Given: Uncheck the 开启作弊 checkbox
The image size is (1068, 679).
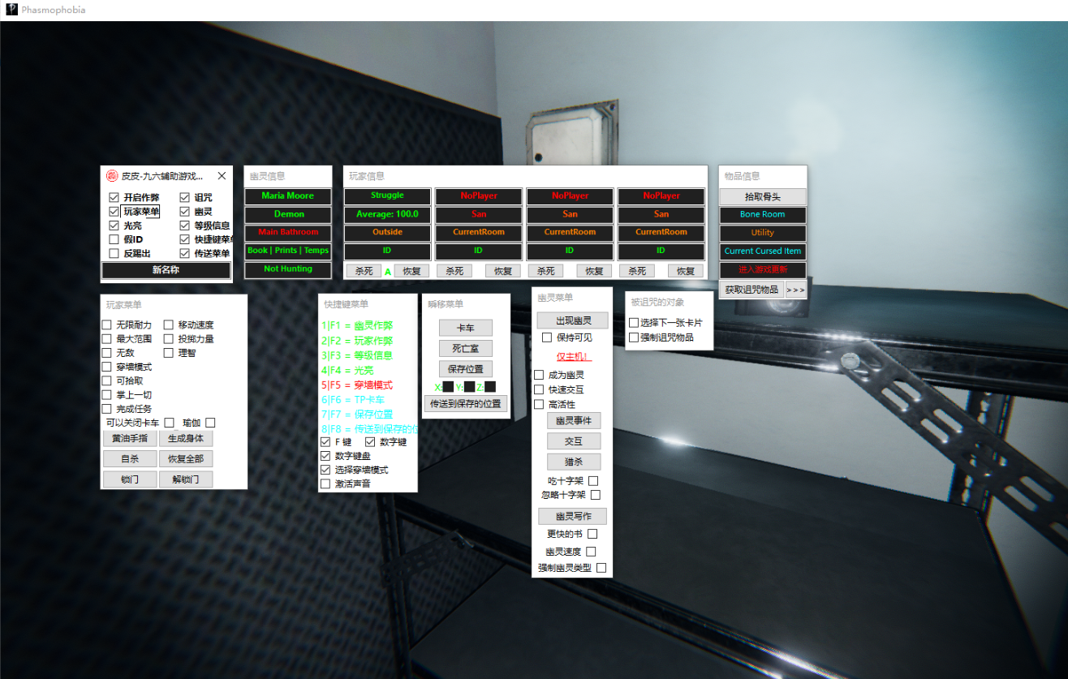Looking at the screenshot, I should coord(114,197).
